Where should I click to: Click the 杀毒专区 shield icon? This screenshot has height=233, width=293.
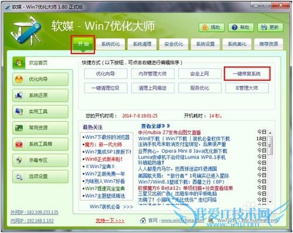19,160
